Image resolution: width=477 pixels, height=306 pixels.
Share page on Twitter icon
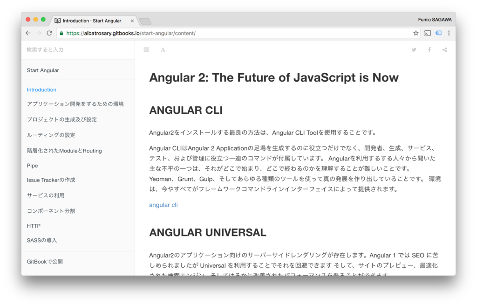tap(414, 50)
